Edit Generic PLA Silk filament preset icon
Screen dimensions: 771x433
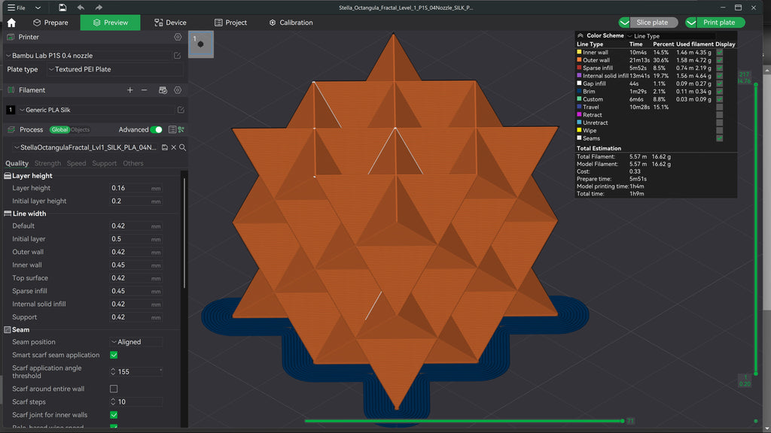click(181, 110)
